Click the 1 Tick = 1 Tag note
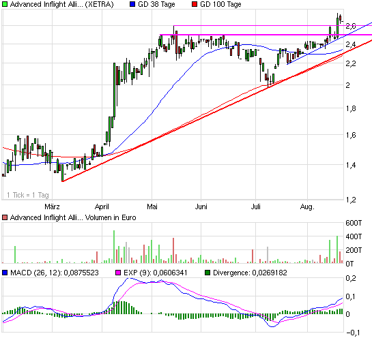The height and width of the screenshot is (338, 372). point(28,195)
